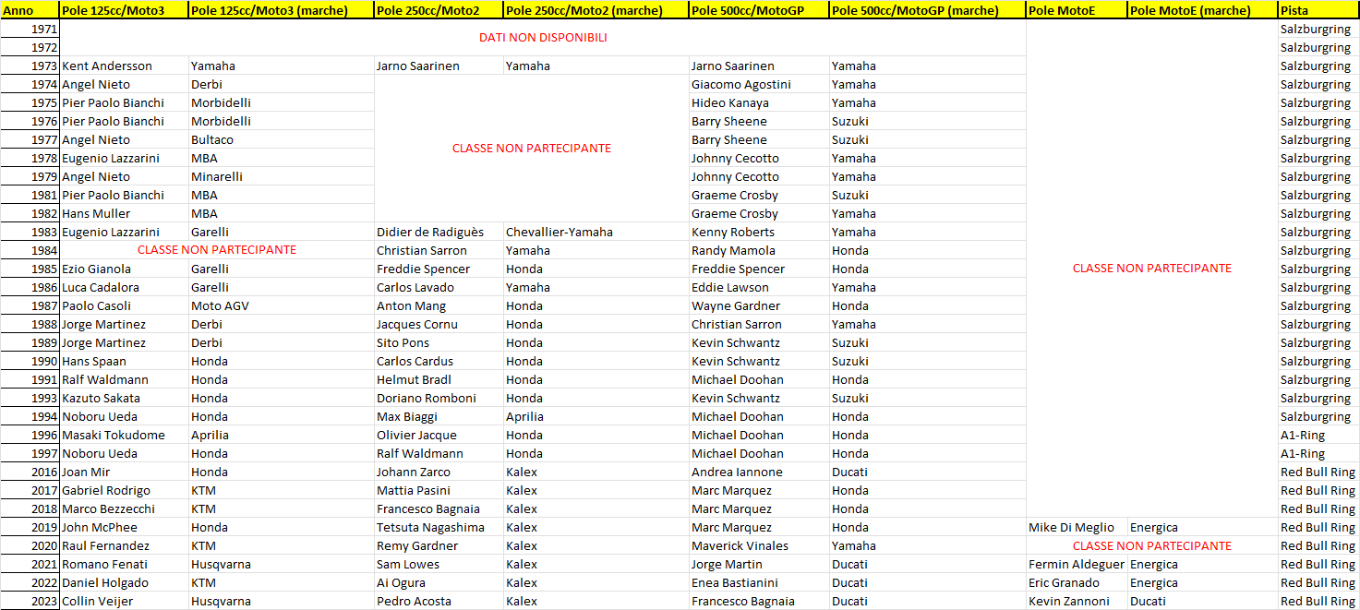Select the Pole 125cc/Moto3 (marche) header
The width and height of the screenshot is (1360, 610).
coord(281,10)
